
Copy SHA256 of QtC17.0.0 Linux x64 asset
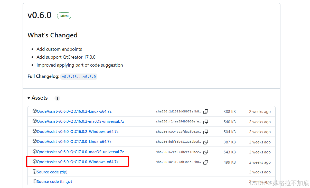[206, 142]
